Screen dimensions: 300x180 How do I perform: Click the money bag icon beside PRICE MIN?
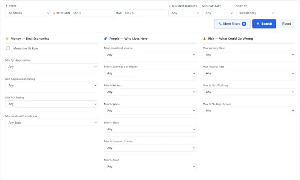(54, 13)
